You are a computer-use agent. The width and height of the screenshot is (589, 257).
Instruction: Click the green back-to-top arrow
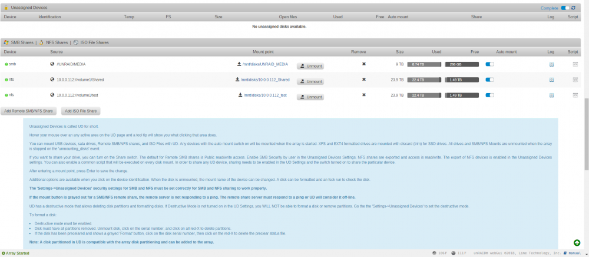point(577,243)
